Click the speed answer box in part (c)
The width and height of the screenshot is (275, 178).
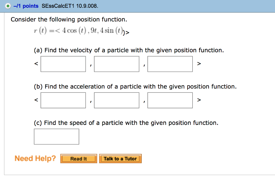coord(56,136)
